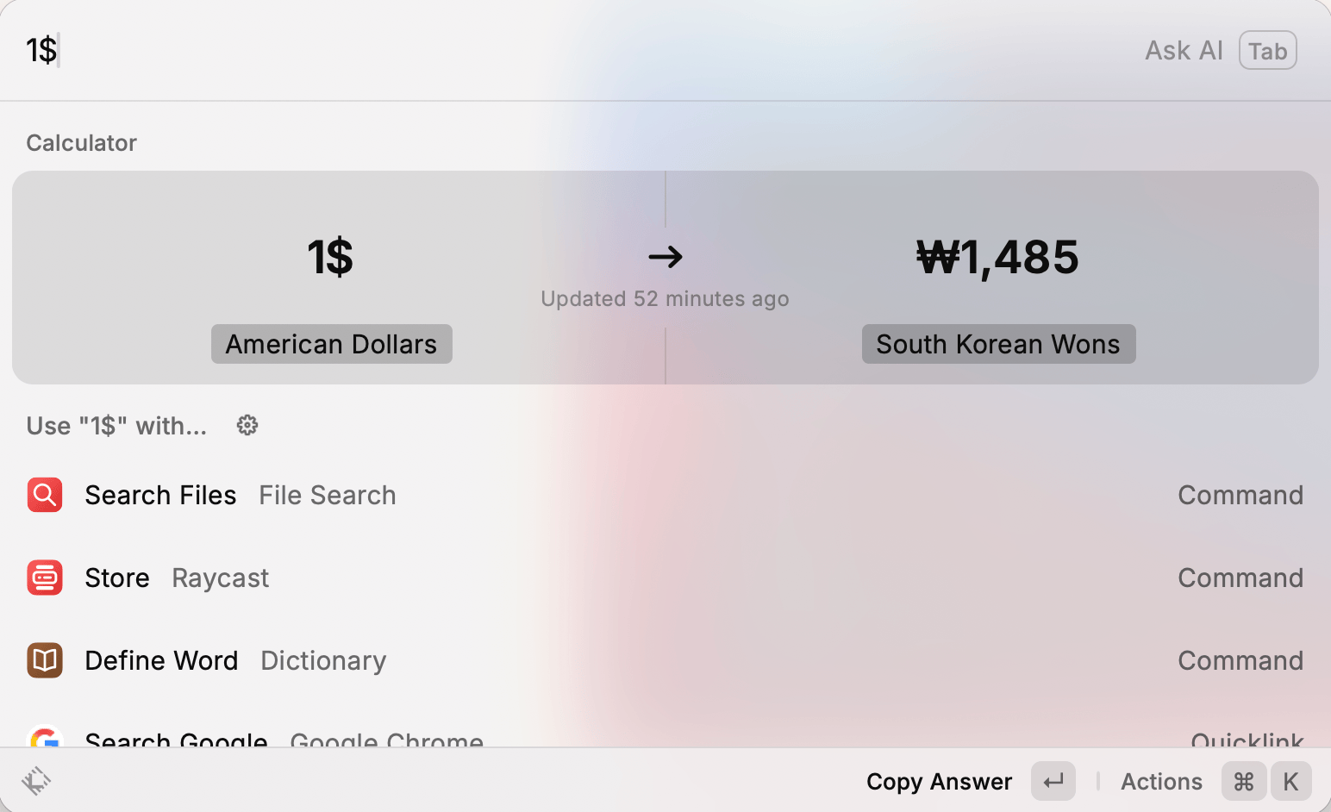
Task: Click Copy Answer
Action: 939,781
